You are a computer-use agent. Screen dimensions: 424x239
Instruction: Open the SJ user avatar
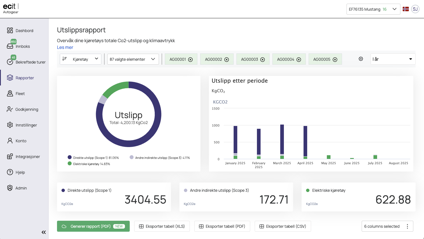[x=415, y=9]
